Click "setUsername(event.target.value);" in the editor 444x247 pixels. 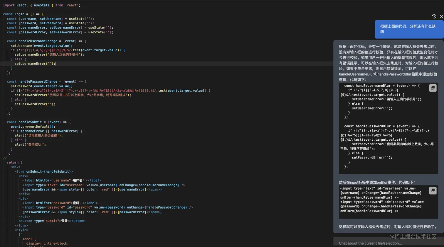(42, 46)
